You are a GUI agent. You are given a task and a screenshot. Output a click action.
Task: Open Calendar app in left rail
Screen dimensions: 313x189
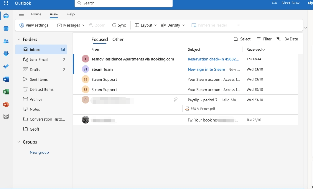point(6,28)
